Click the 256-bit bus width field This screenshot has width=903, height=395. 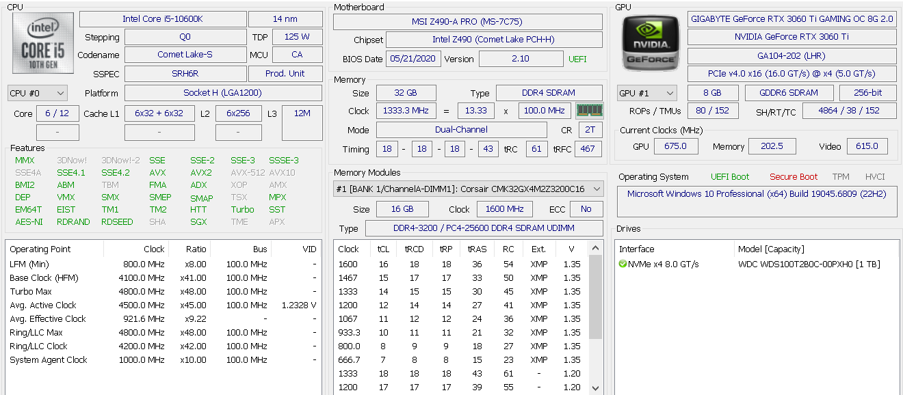click(868, 93)
